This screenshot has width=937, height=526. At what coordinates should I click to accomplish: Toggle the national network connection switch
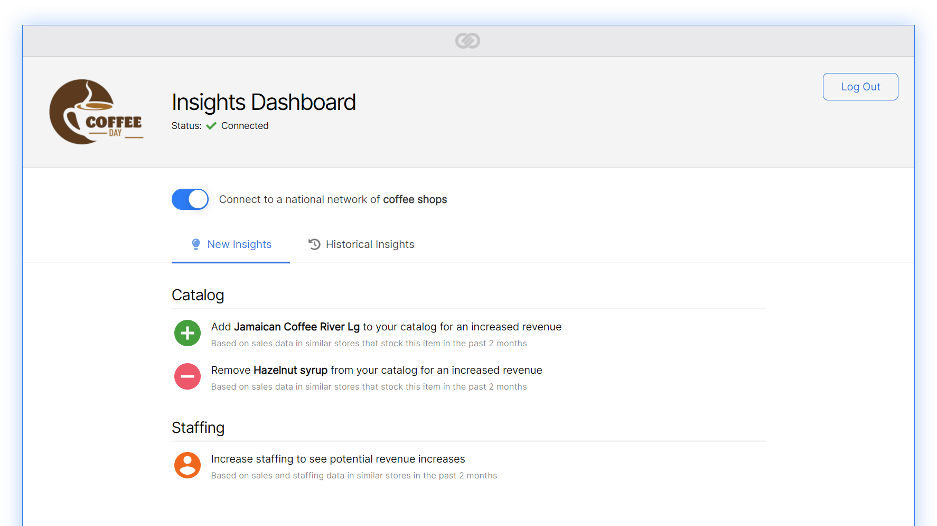(x=190, y=199)
